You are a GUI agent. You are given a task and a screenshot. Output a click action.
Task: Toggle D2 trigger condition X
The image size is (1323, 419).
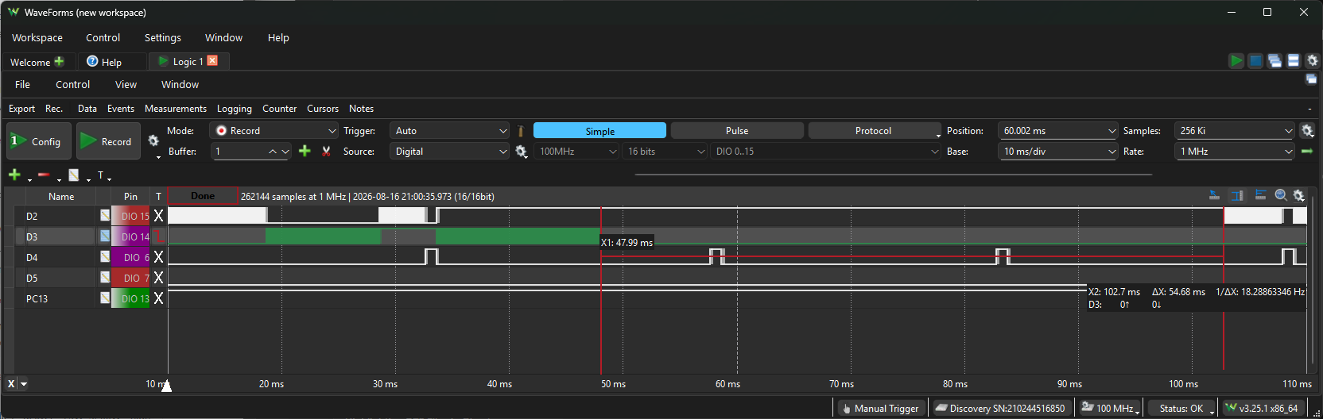coord(158,215)
